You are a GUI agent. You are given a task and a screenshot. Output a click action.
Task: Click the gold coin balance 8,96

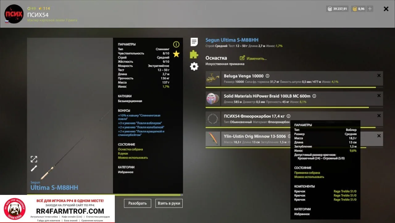coord(359,9)
